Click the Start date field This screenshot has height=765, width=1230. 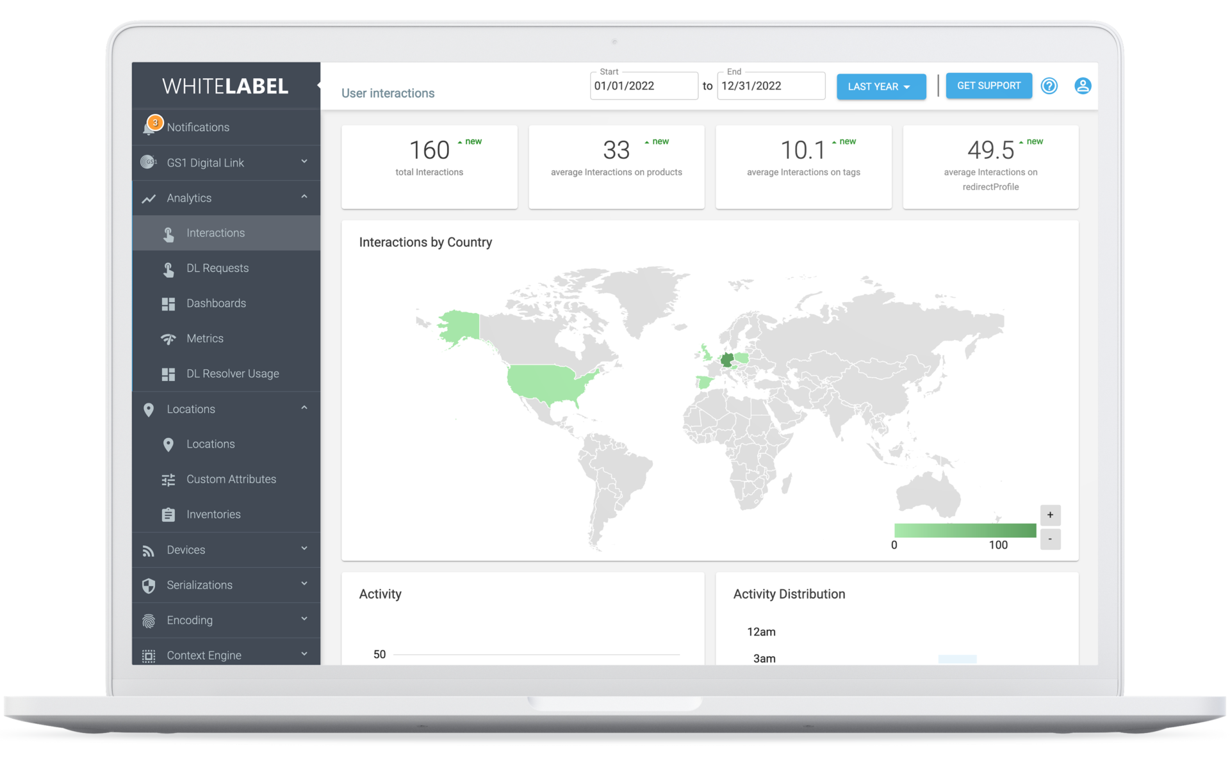[x=643, y=86]
